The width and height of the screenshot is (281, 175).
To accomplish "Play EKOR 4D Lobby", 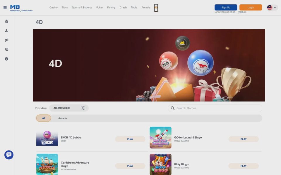I will 130,139.
